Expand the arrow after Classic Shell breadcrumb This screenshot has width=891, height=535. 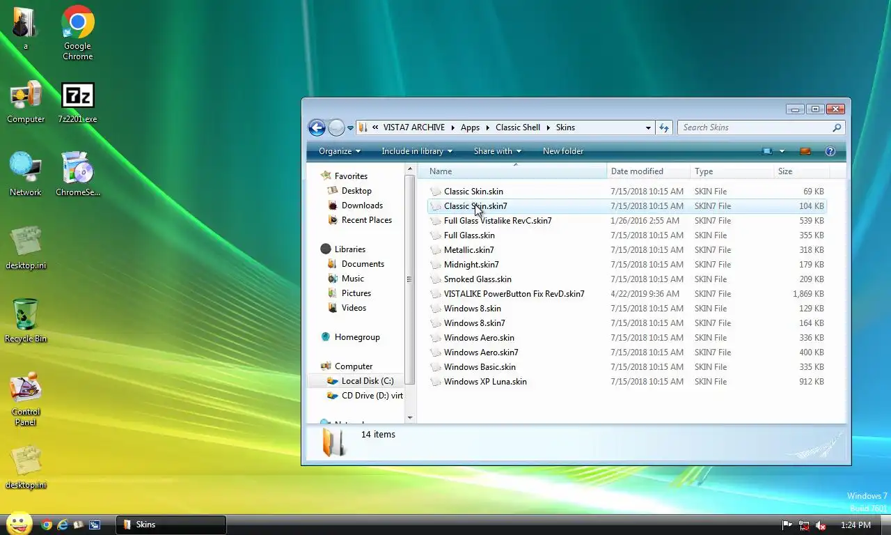click(549, 127)
